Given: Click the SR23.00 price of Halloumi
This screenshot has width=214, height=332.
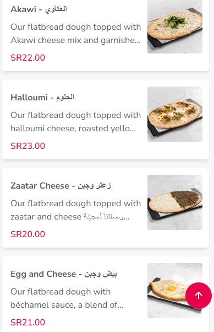Looking at the screenshot, I should coord(28,146).
